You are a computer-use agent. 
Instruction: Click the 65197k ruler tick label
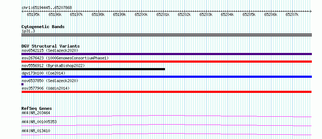point(76,14)
